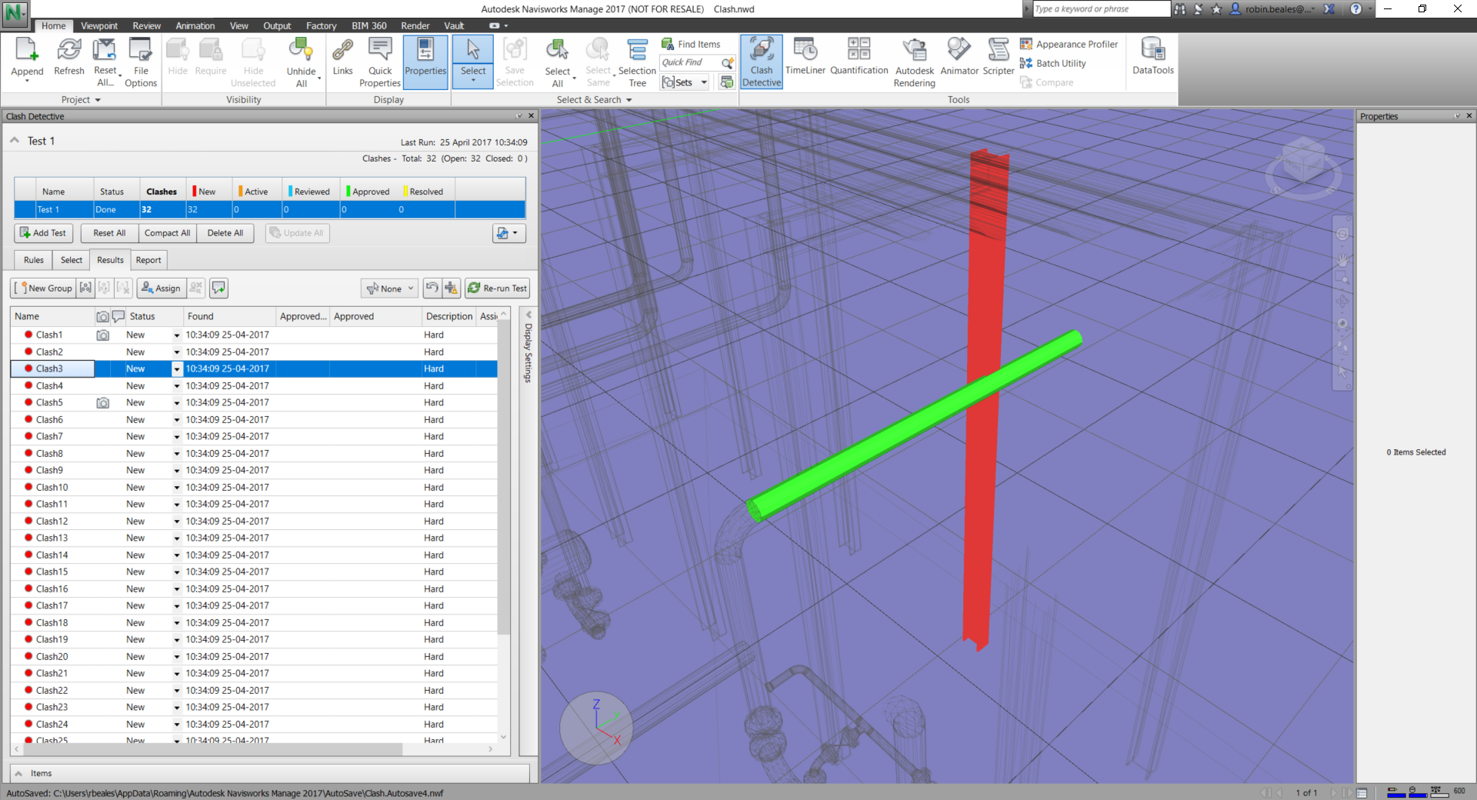Switch to the Report tab
This screenshot has height=800, width=1477.
click(x=148, y=260)
